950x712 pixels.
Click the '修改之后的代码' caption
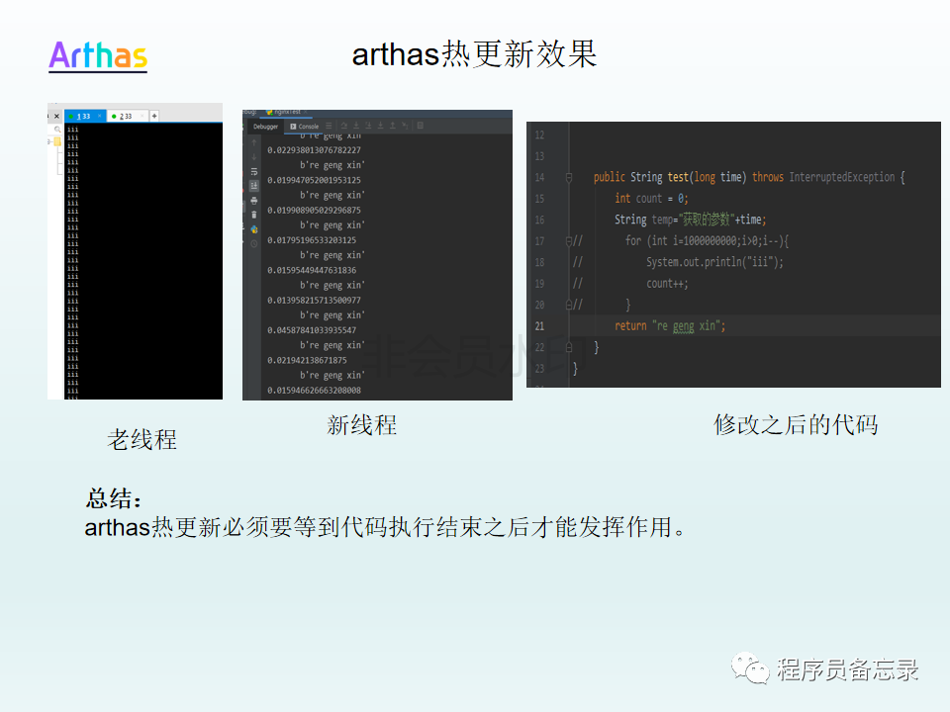796,425
